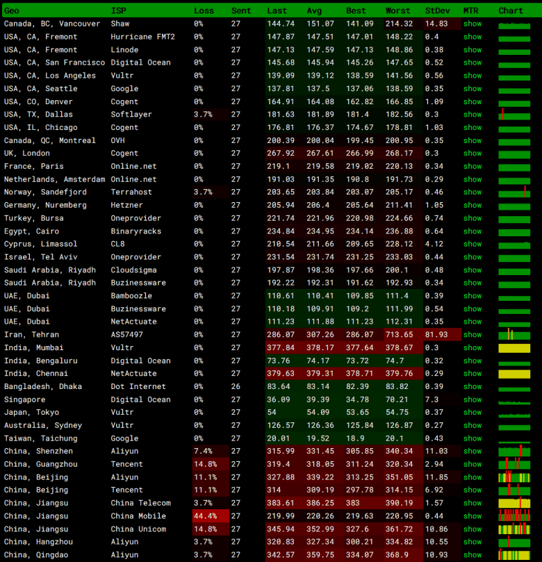Click the France, Paris geo cell
Image resolution: width=542 pixels, height=562 pixels.
(33, 166)
